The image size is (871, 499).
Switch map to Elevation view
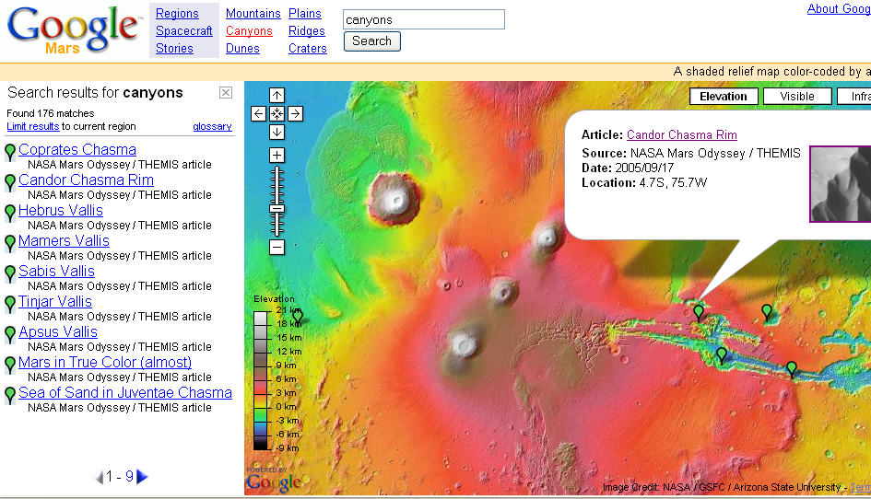724,96
